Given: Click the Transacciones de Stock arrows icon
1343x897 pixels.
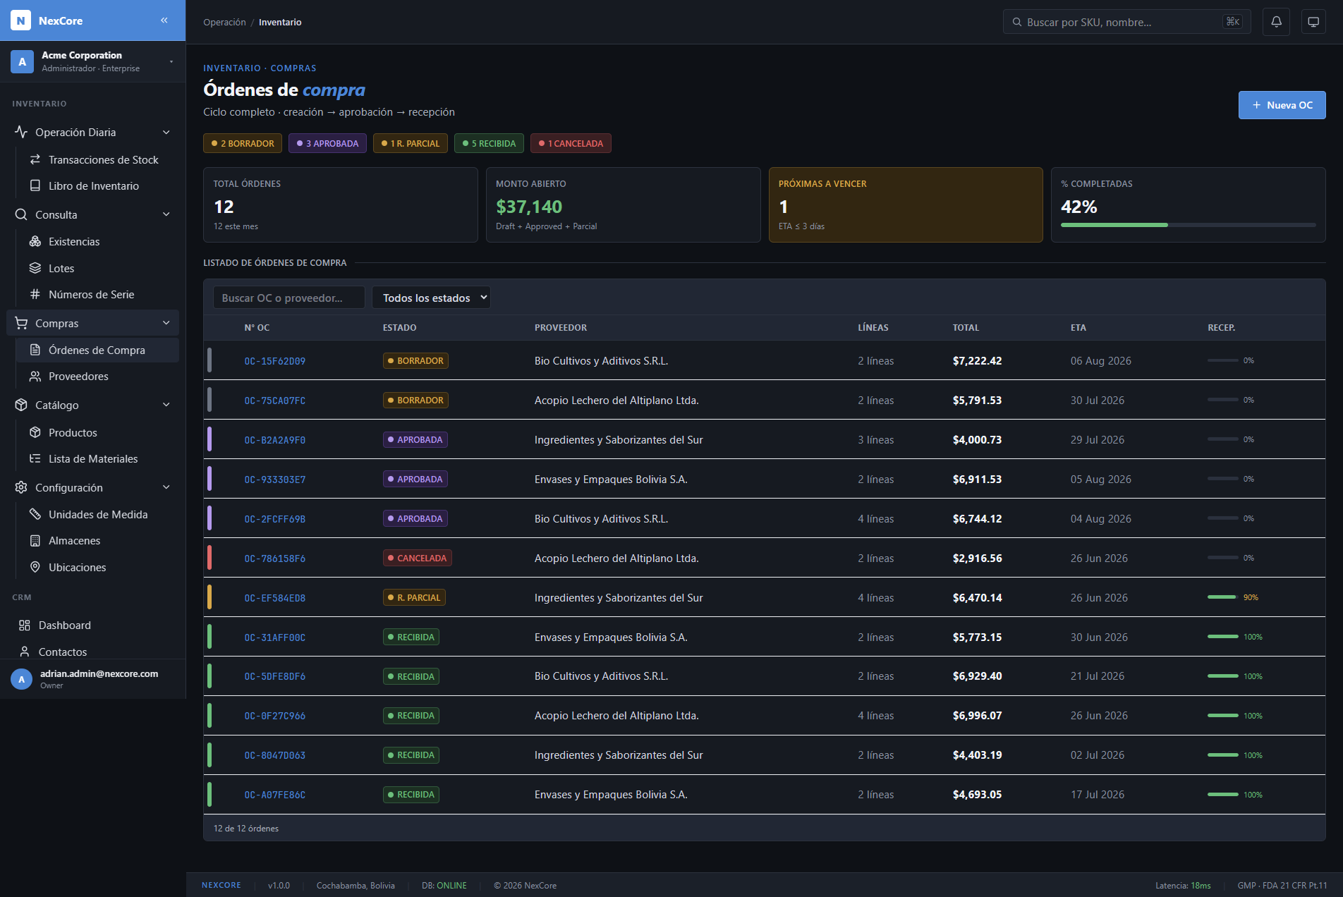Looking at the screenshot, I should pyautogui.click(x=35, y=159).
